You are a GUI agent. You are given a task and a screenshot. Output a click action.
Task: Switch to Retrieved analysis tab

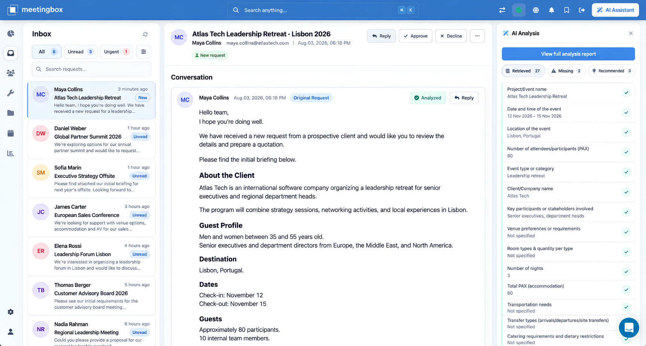(523, 71)
